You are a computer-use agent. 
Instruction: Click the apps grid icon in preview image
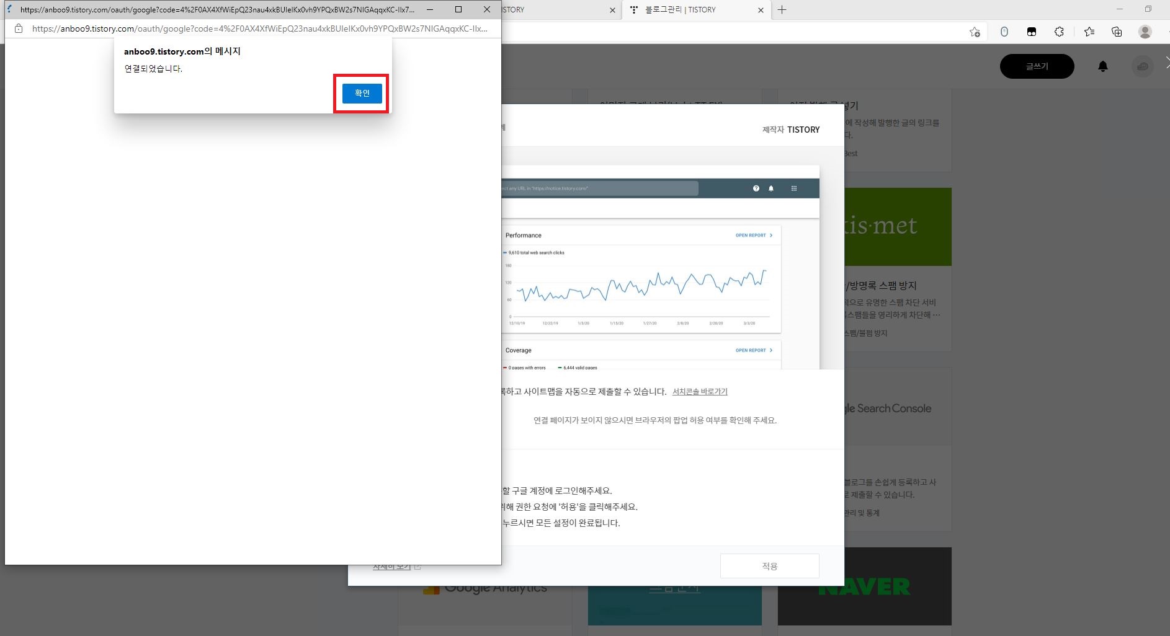(793, 188)
